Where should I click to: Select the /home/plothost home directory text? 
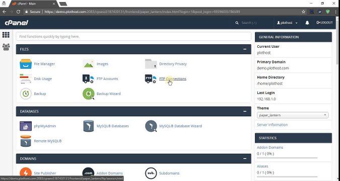pyautogui.click(x=270, y=83)
